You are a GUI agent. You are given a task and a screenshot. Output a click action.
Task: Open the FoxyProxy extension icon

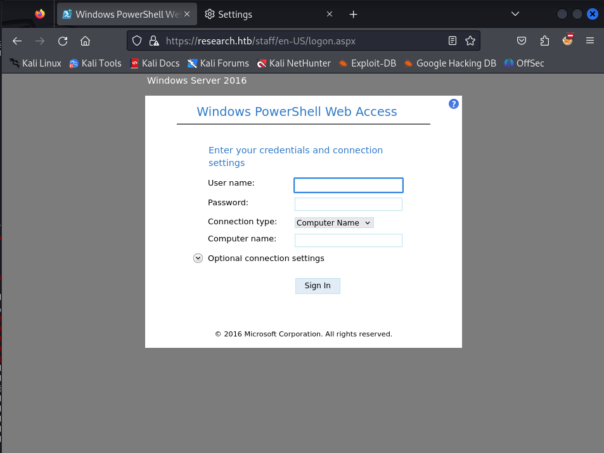coord(568,39)
